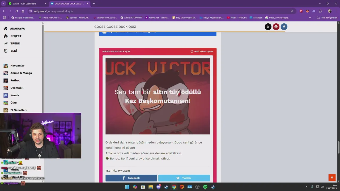Open the TREND arrow icon

6,44
